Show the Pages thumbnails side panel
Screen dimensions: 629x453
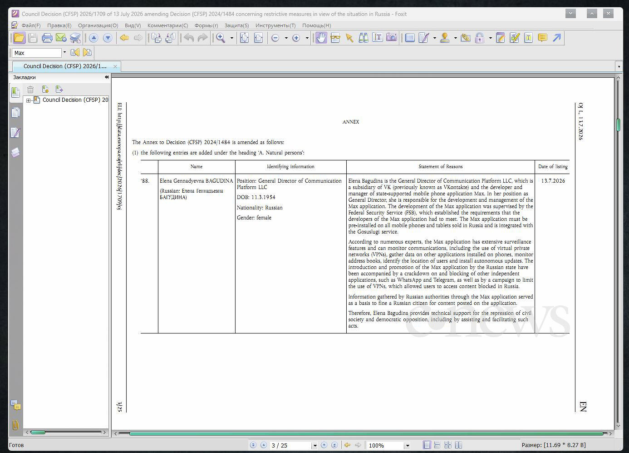15,113
